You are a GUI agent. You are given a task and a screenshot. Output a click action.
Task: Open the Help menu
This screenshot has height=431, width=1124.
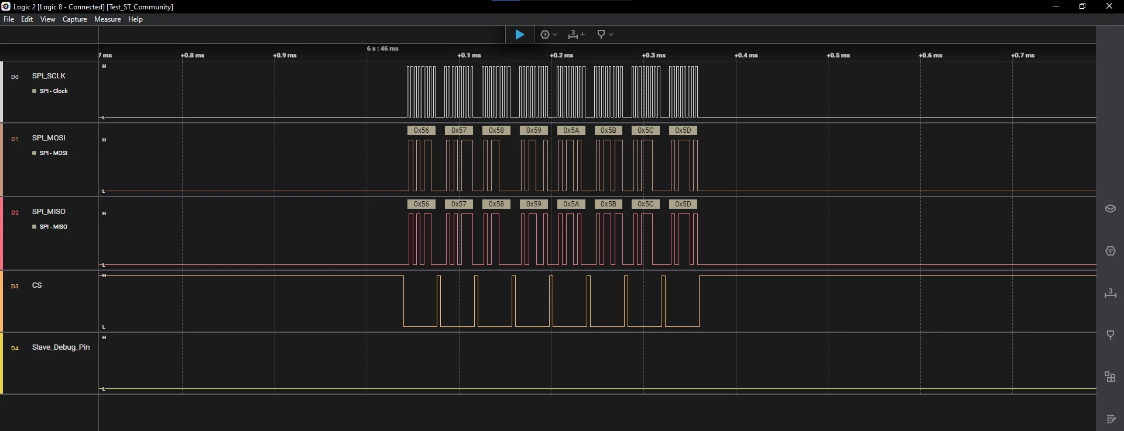(135, 19)
